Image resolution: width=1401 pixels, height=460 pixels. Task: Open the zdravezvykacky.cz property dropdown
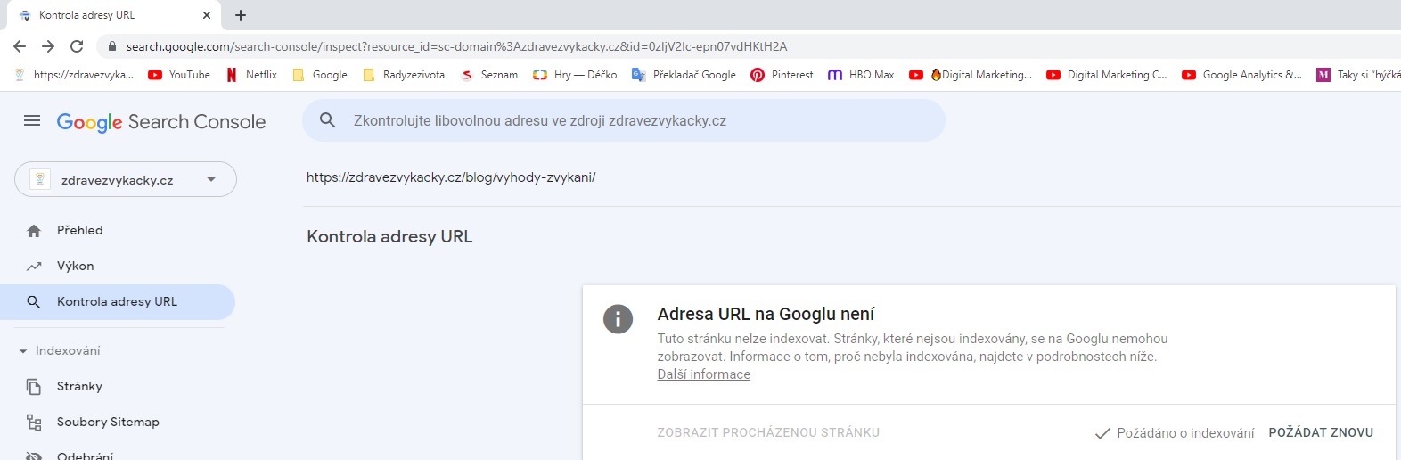pos(126,179)
